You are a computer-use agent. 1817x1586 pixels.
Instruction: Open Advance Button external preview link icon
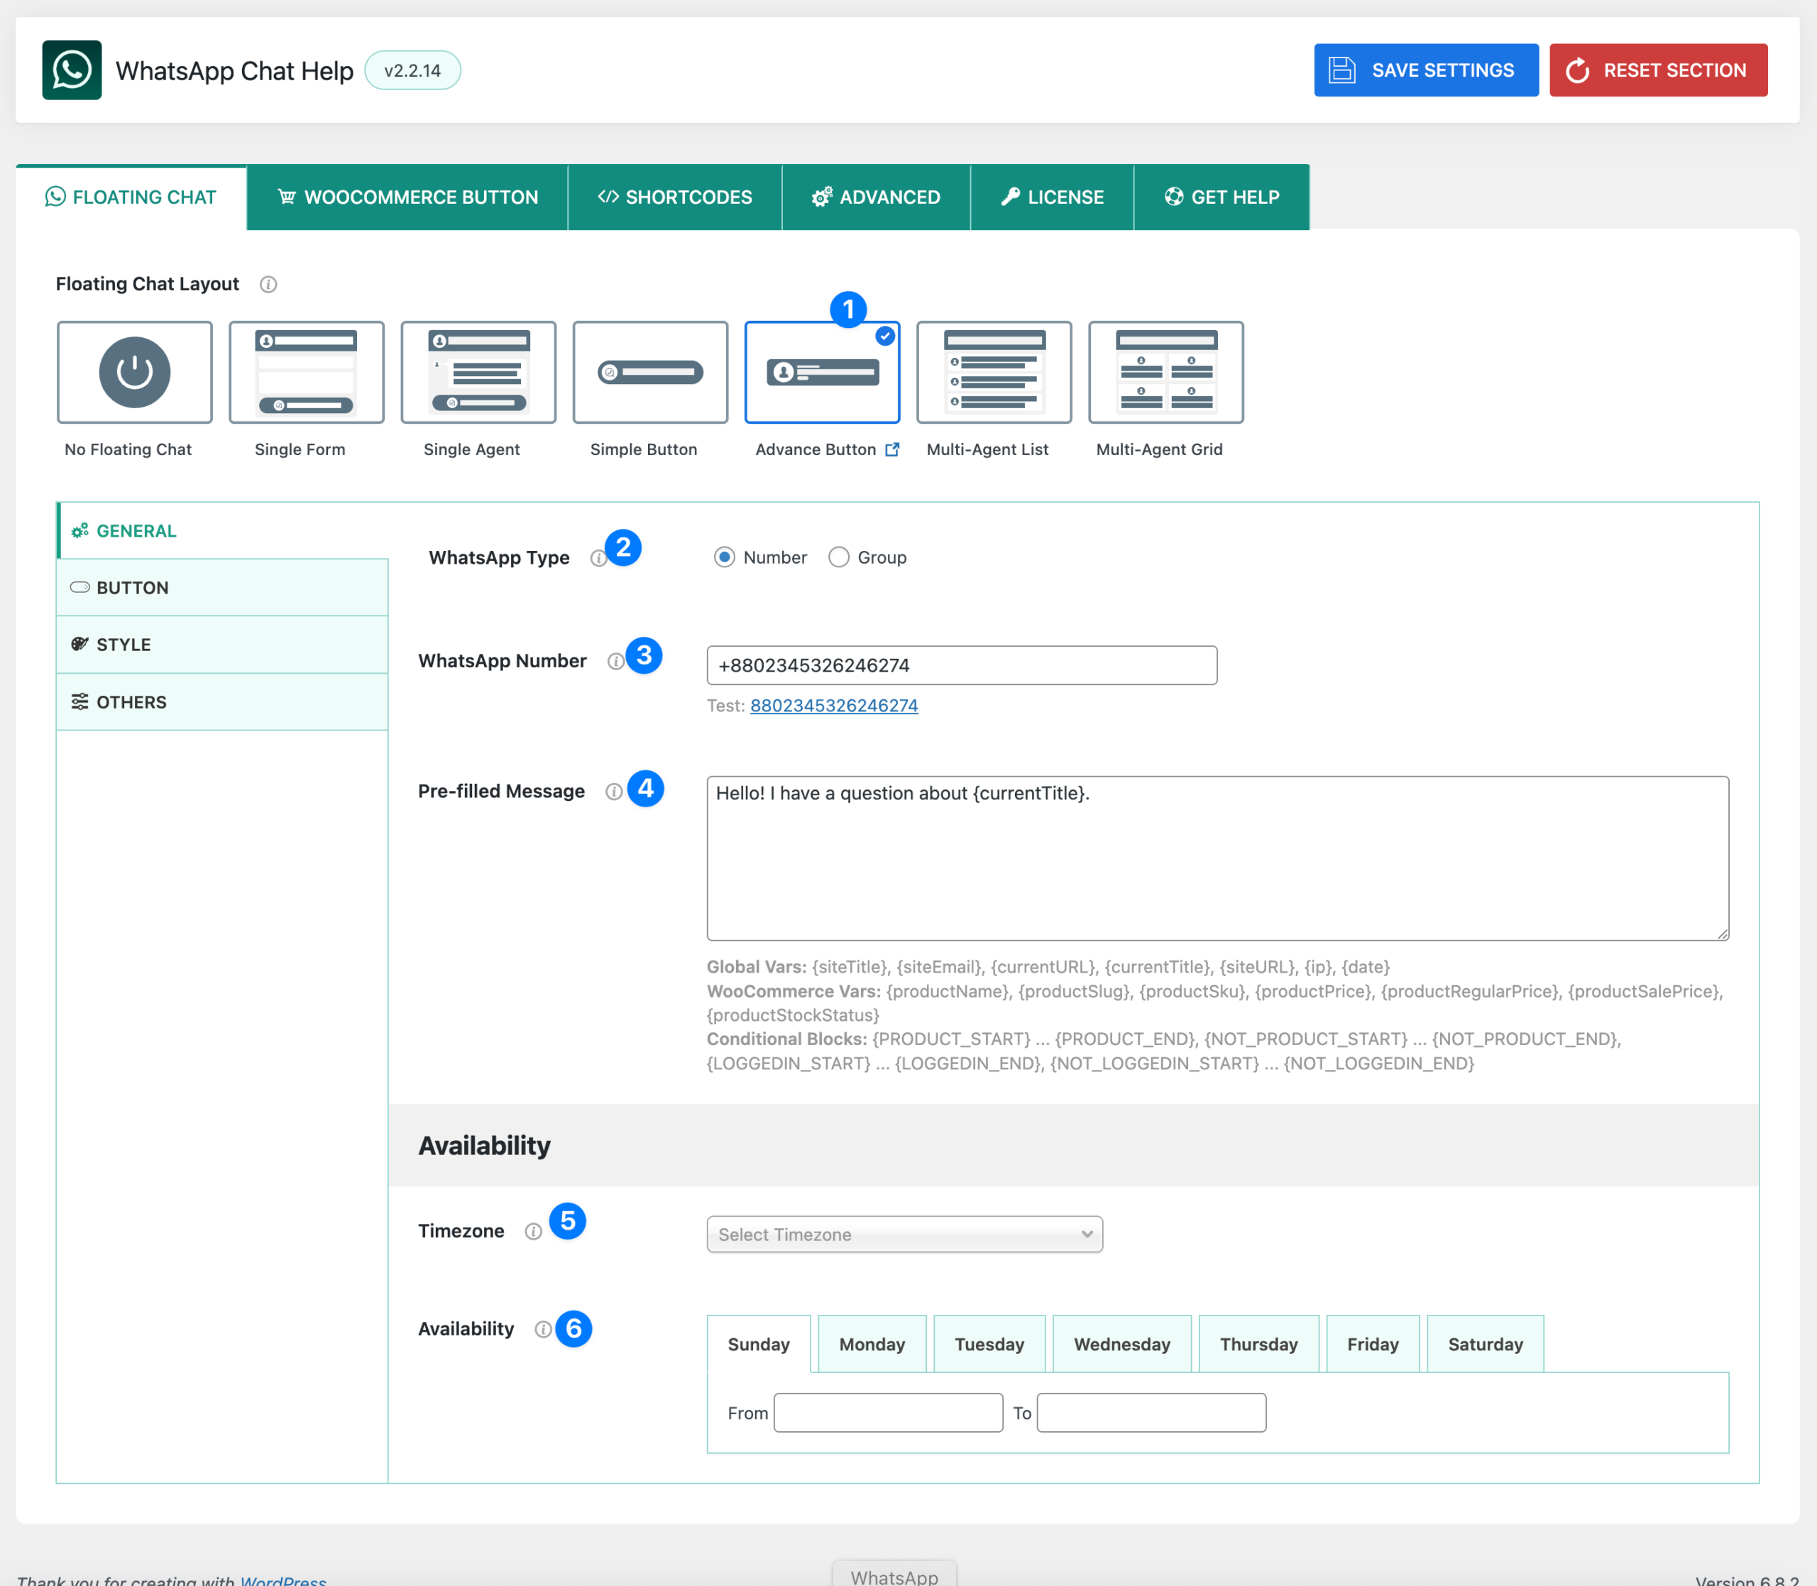pos(891,449)
